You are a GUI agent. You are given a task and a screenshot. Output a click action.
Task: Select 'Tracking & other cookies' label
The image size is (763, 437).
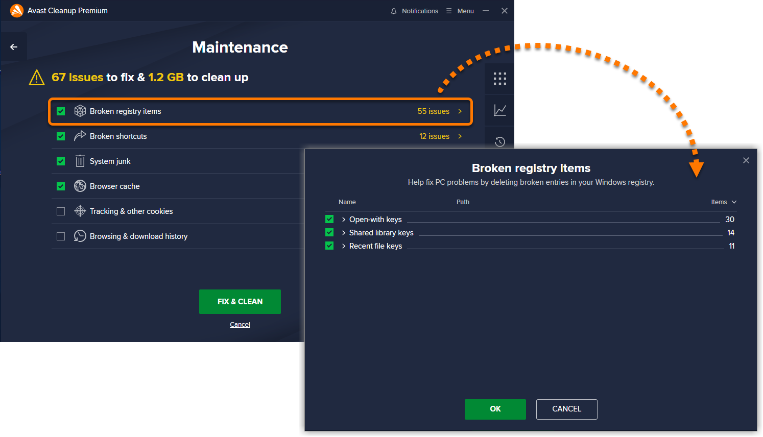point(131,211)
